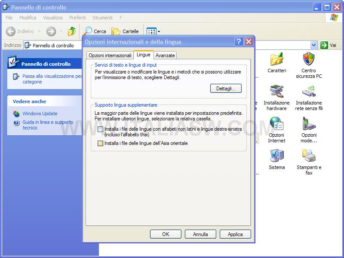This screenshot has width=344, height=258.
Task: Click the address bar Pannello di controllo icon
Action: point(28,46)
